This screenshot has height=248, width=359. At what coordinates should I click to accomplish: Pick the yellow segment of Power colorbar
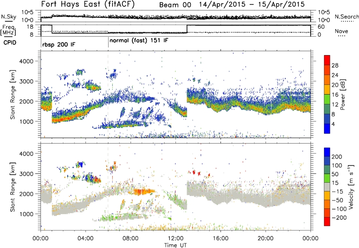327,90
